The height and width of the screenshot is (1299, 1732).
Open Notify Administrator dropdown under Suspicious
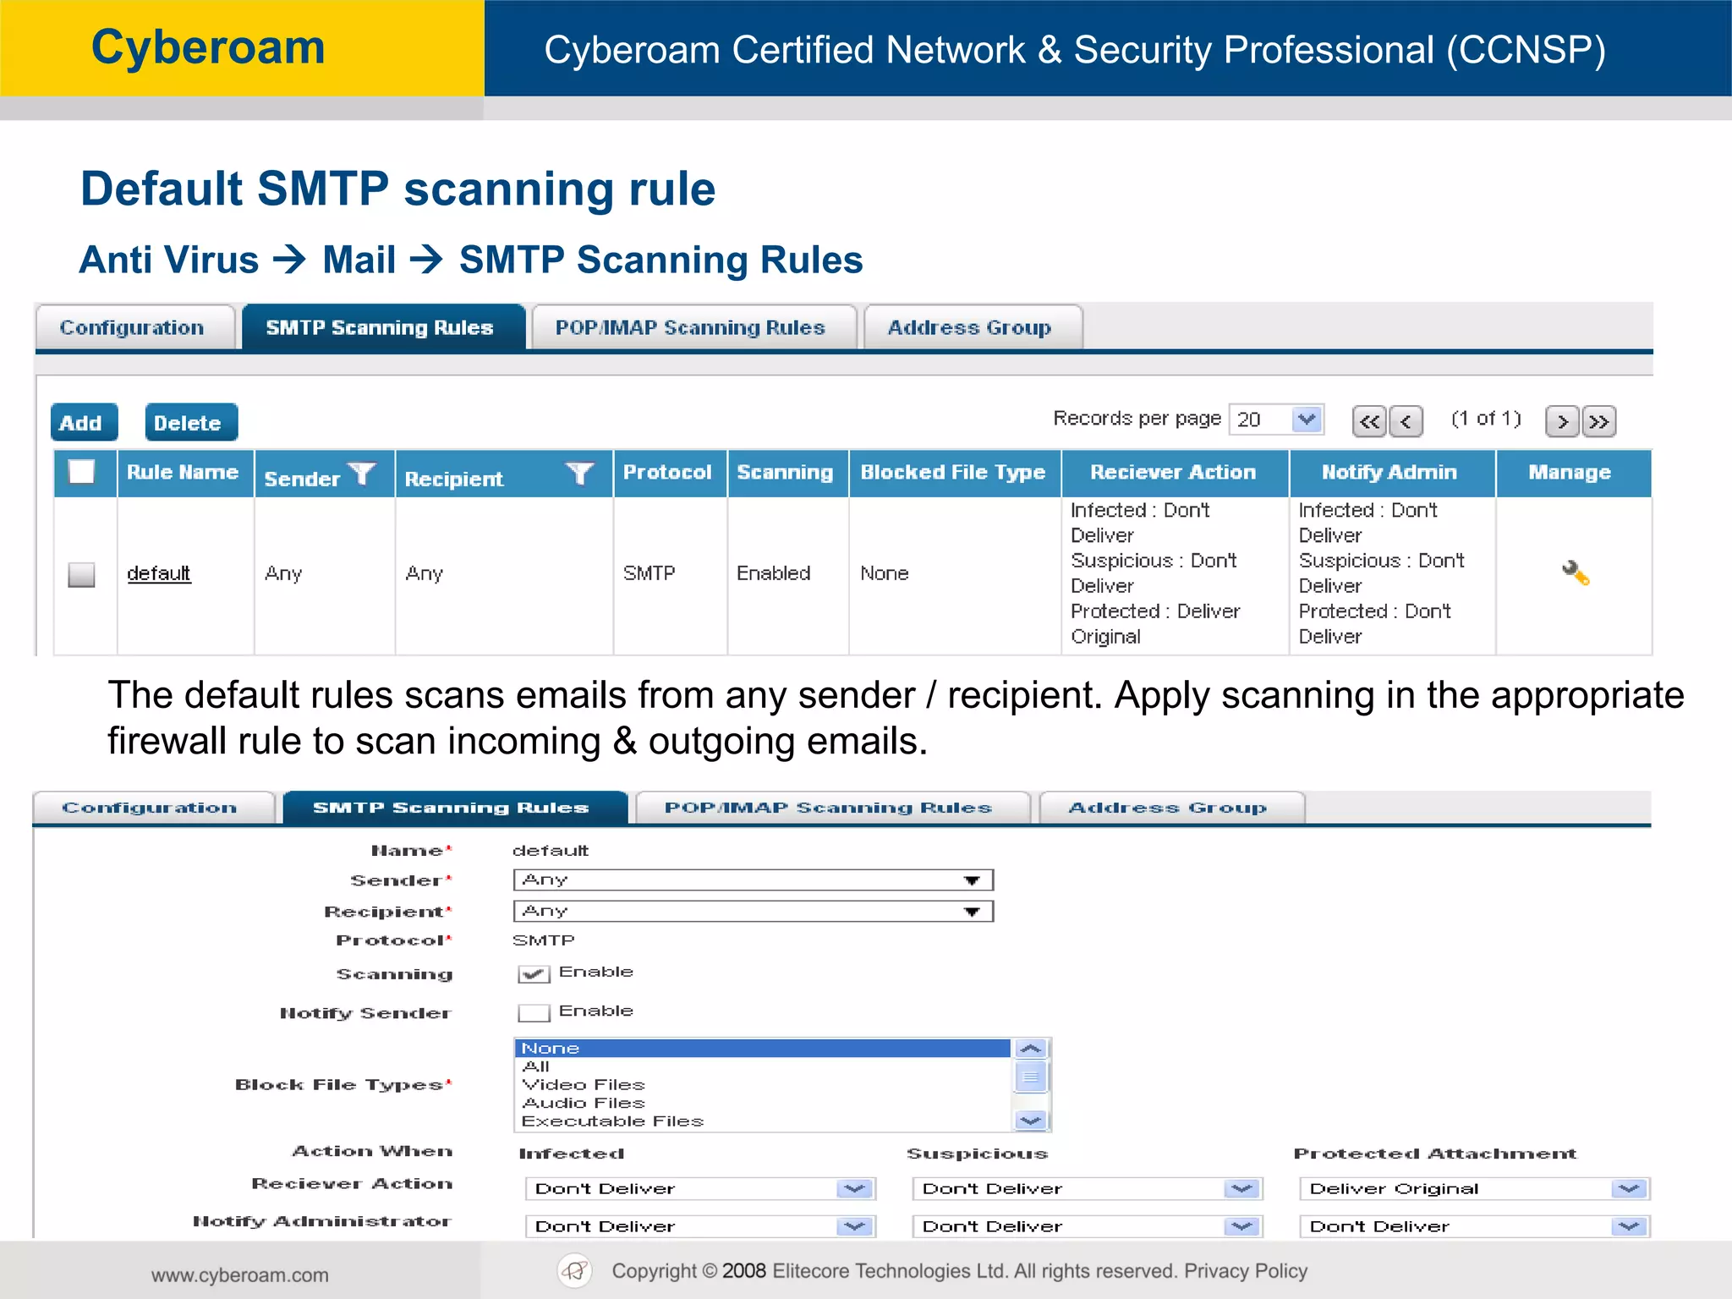(1088, 1226)
